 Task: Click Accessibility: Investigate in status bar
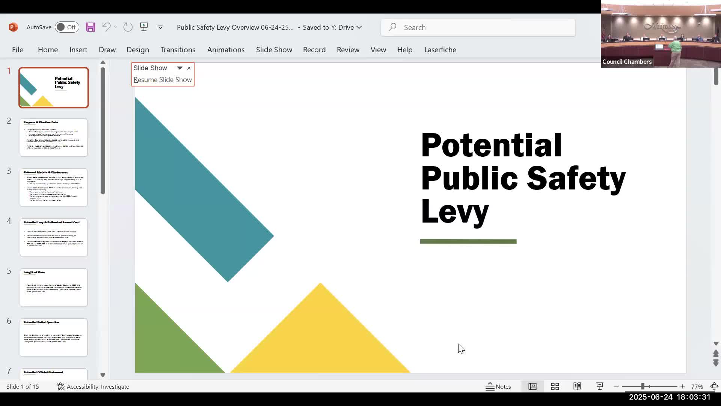[93, 386]
